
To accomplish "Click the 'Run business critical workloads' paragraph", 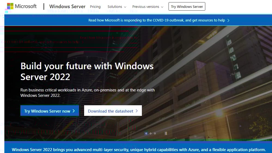I will click(88, 93).
